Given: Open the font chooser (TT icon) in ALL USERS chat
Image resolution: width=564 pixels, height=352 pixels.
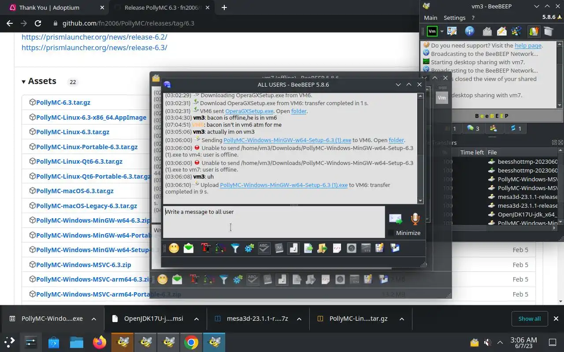Looking at the screenshot, I should pyautogui.click(x=206, y=248).
